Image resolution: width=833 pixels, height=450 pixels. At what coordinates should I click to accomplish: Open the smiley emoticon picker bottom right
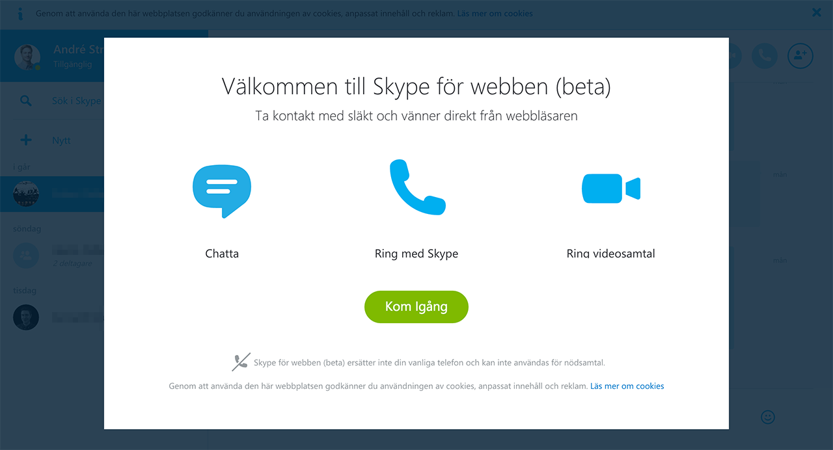tap(767, 417)
